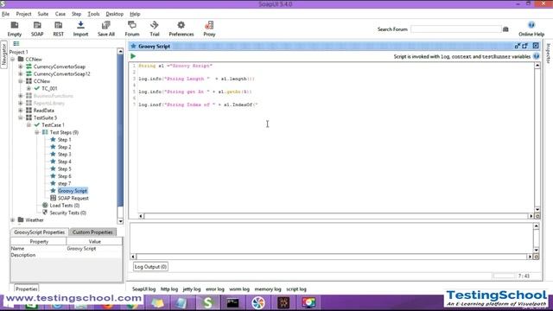Open the error log tab
This screenshot has height=311, width=553.
click(215, 289)
